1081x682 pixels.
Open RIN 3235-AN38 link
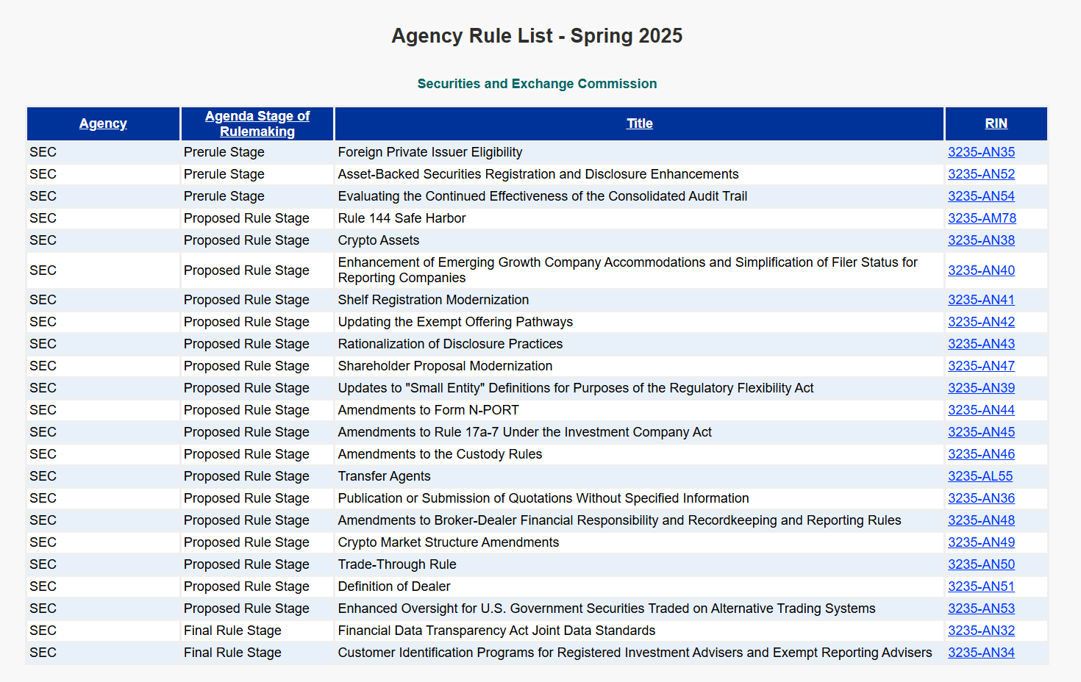pyautogui.click(x=981, y=240)
